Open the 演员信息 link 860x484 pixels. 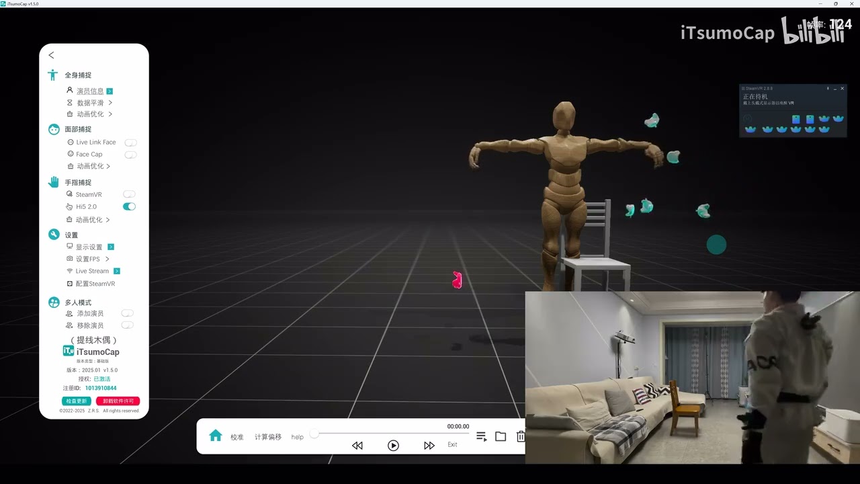(90, 91)
